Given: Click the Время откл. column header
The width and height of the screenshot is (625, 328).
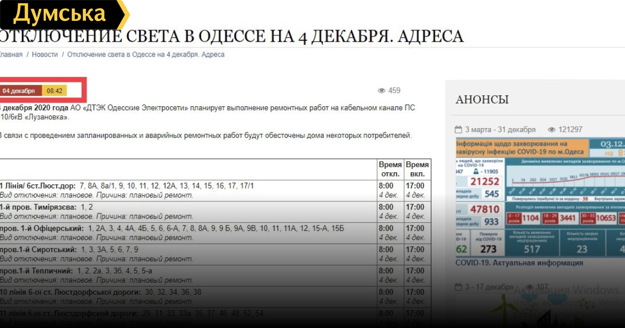Looking at the screenshot, I should [x=390, y=169].
